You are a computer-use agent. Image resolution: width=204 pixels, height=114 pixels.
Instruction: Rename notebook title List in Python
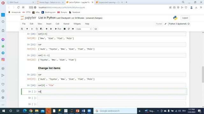(x=47, y=18)
